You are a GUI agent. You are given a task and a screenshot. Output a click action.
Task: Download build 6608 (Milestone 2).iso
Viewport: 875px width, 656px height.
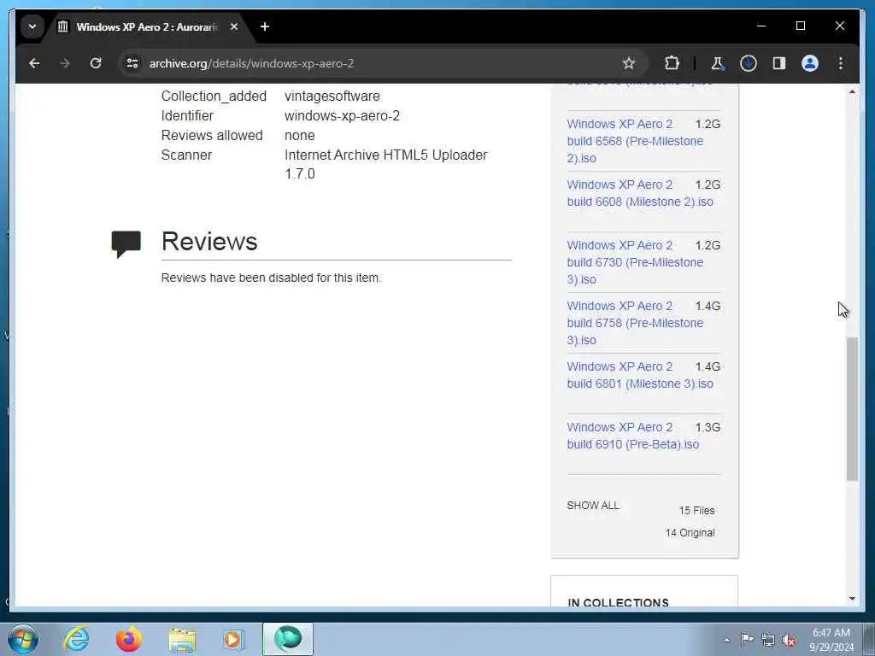pyautogui.click(x=640, y=193)
